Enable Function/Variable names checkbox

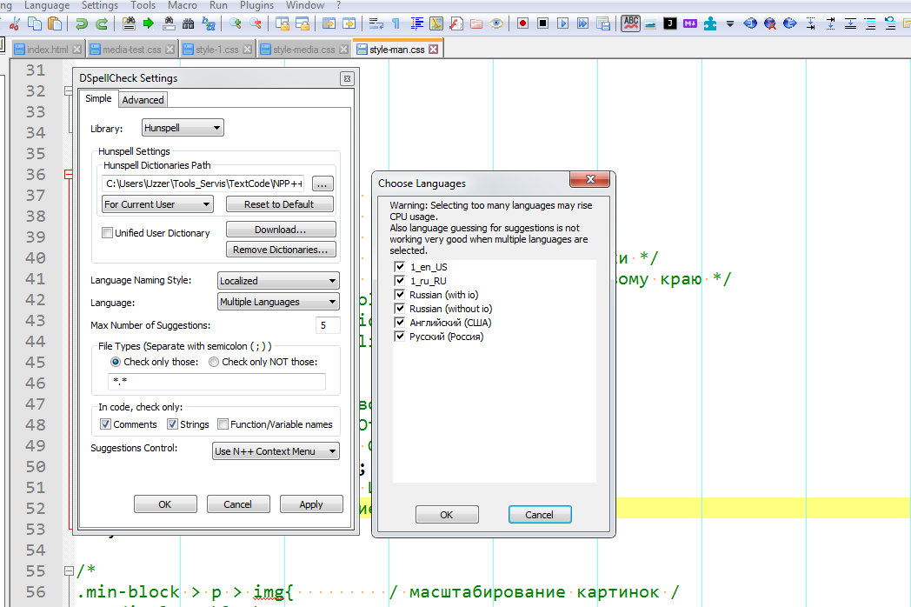coord(223,424)
